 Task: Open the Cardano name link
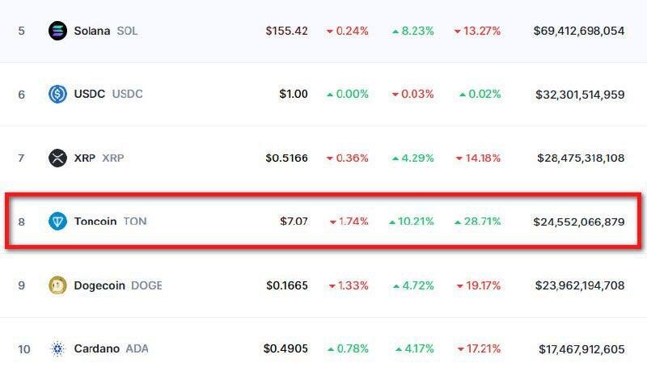pyautogui.click(x=96, y=348)
